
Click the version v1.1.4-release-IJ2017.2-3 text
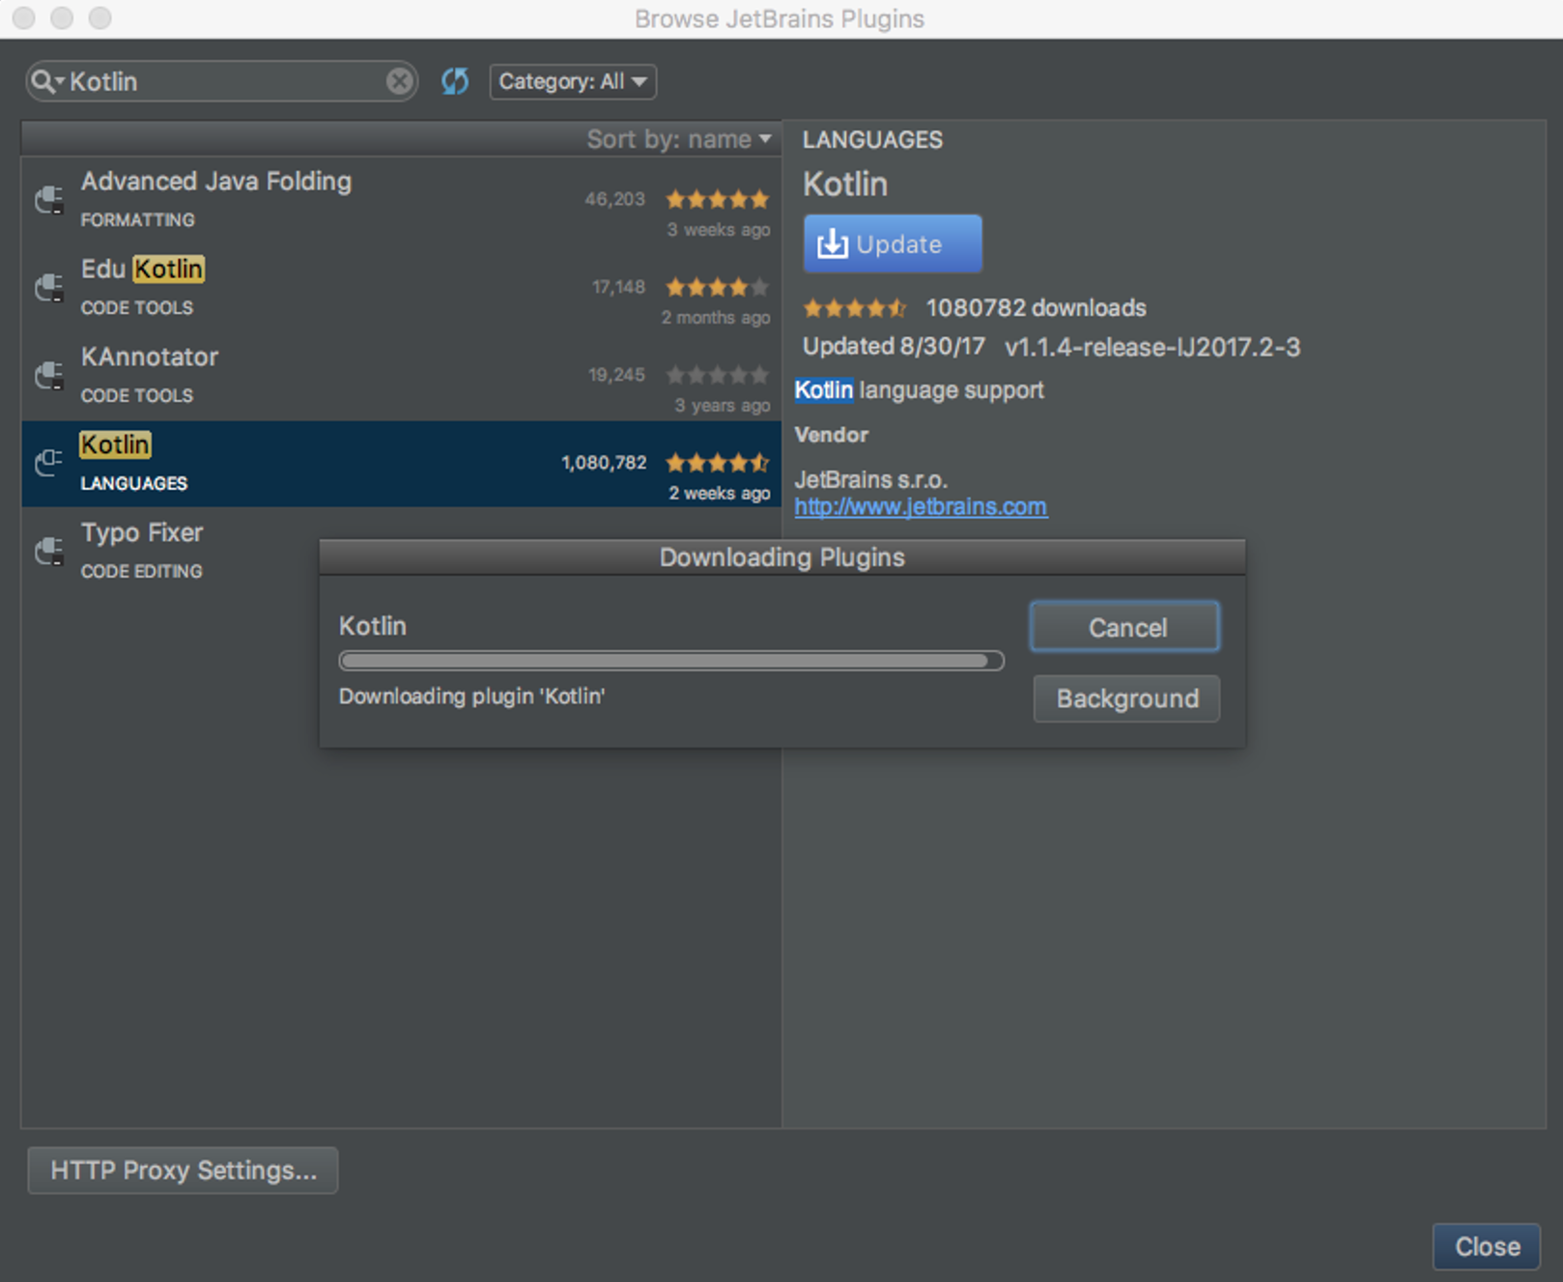pos(1152,348)
